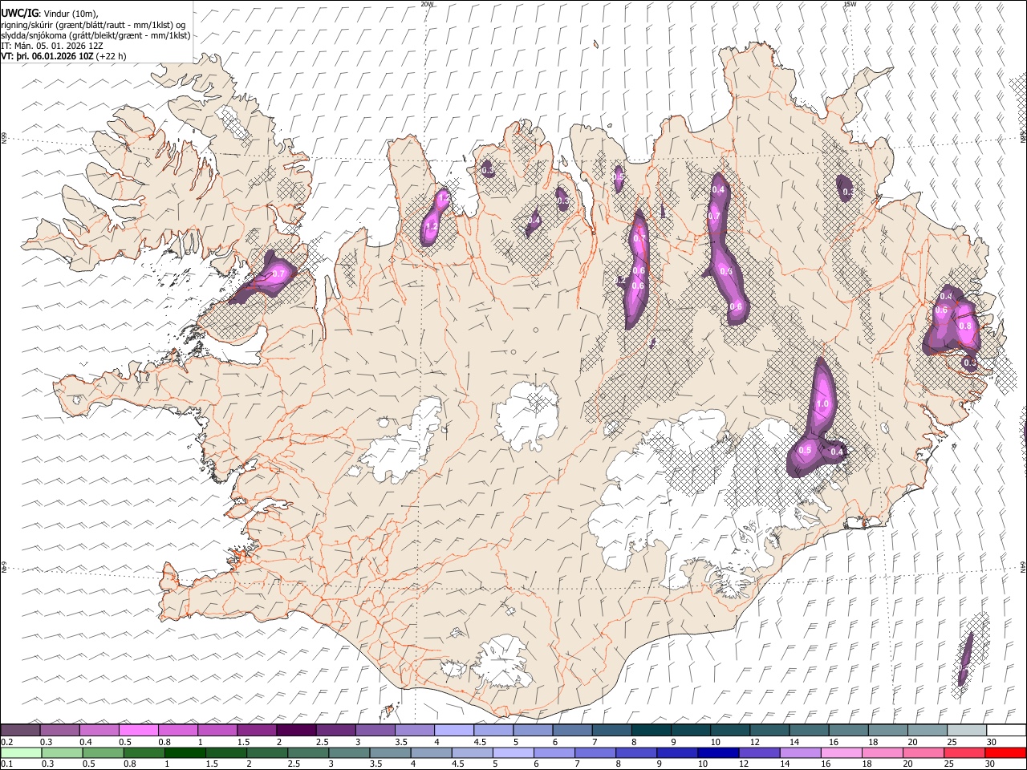This screenshot has width=1027, height=770.
Task: Pick bright pink top-row swatch between 0.5 and 0.8
Action: click(138, 731)
